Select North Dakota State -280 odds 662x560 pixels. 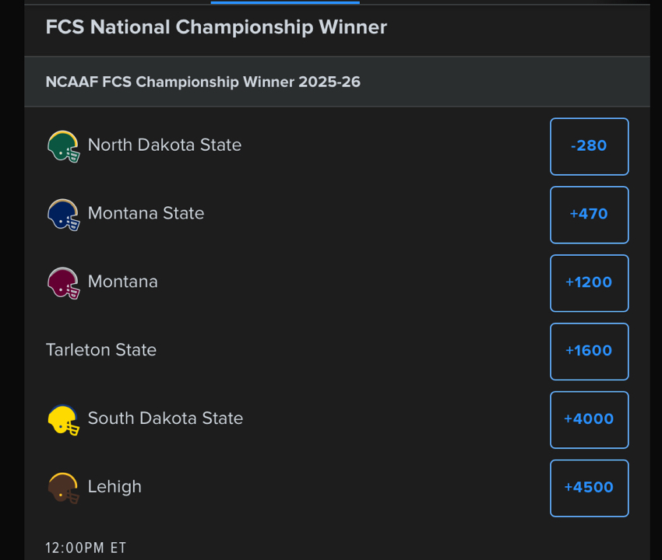tap(589, 146)
